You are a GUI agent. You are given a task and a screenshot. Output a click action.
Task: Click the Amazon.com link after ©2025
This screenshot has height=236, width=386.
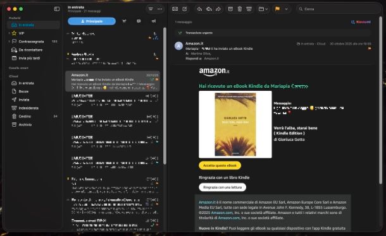[x=222, y=213]
